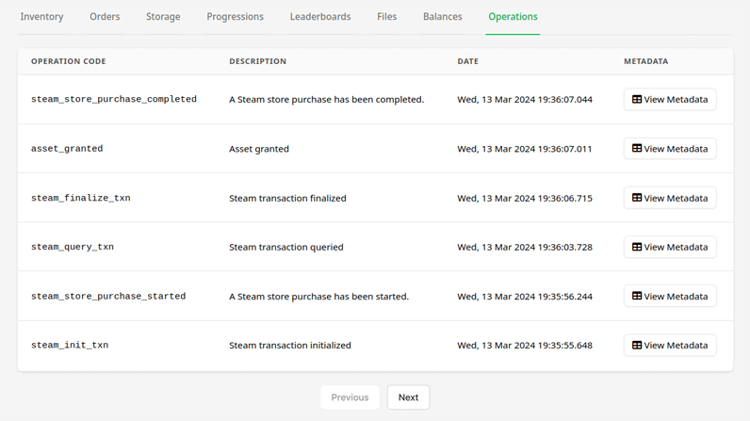Screen dimensions: 750x421
Task: Click table icon in steam_store_purchase_completed row
Action: (637, 100)
